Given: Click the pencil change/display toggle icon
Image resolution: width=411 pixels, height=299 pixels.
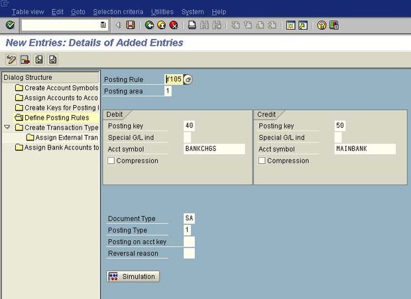Looking at the screenshot, I should (x=11, y=60).
